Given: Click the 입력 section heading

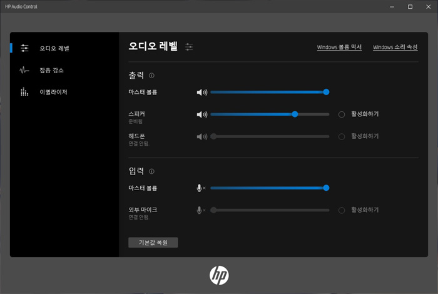Looking at the screenshot, I should [136, 171].
